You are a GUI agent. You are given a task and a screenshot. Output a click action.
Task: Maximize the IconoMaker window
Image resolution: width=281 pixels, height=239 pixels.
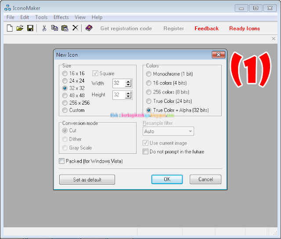pos(256,8)
